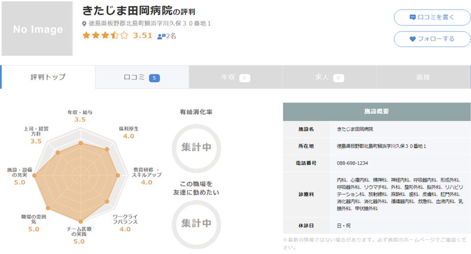Click the 3.51 rating score
The image size is (471, 254).
tap(143, 36)
